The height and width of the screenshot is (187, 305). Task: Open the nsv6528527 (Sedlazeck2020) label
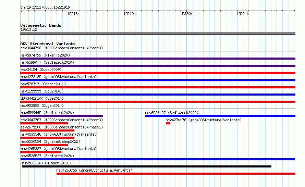pos(47,156)
